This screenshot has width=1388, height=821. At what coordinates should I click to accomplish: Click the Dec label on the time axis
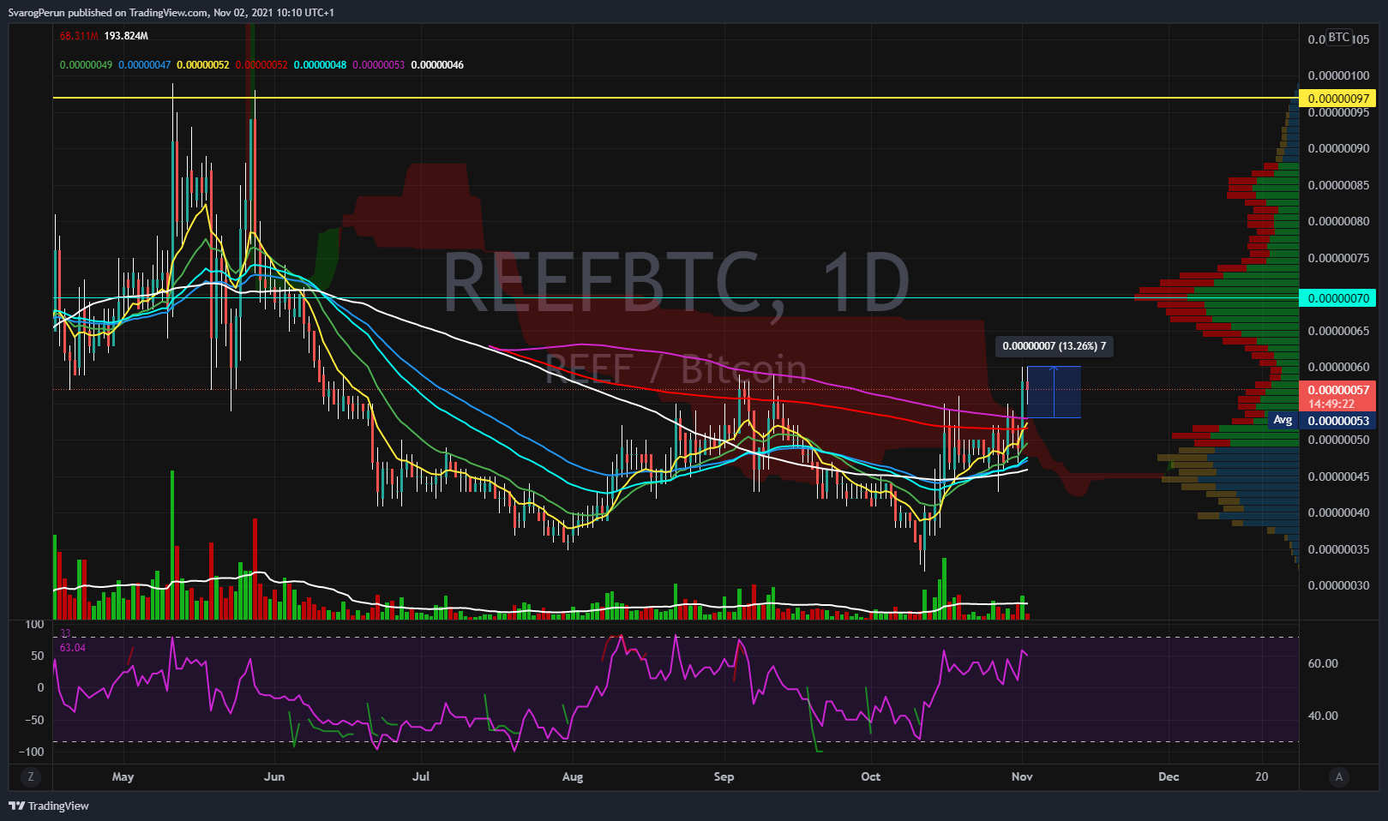click(1169, 776)
